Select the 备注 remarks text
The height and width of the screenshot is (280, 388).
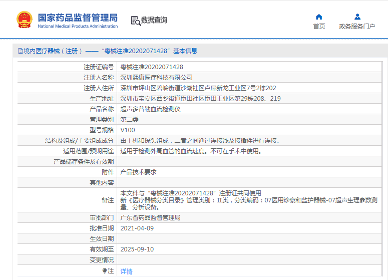(x=249, y=200)
